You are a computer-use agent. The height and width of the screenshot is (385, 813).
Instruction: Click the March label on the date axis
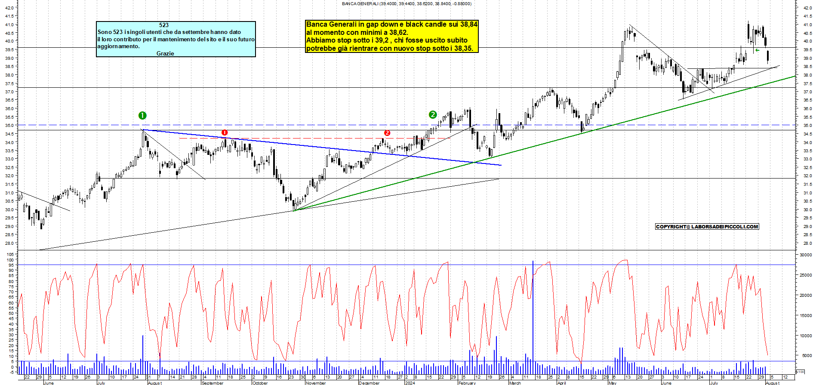point(515,383)
